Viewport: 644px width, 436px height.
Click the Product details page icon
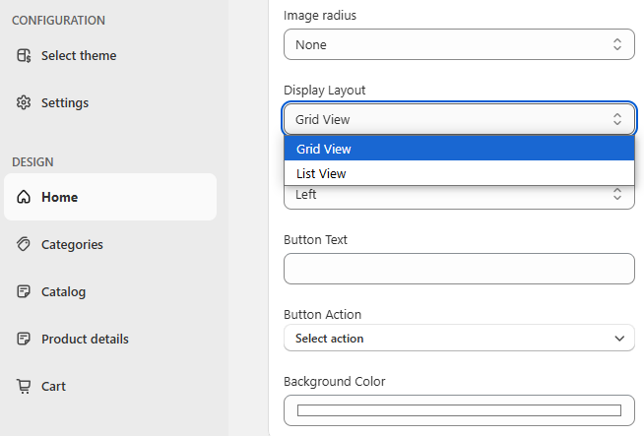coord(24,339)
